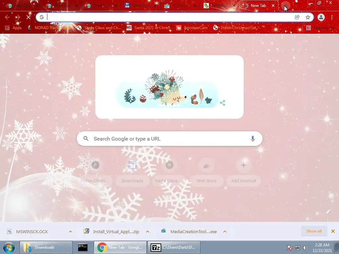Screen dimensions: 339x254
Task: Click the taskbar clock showing 2:28 AM
Action: click(322, 247)
